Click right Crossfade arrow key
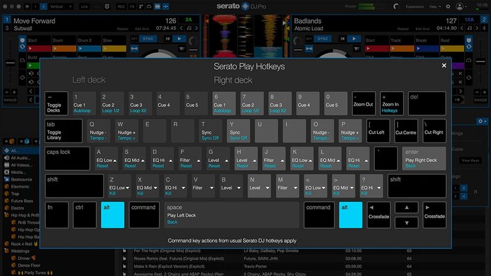491x276 pixels. 434,215
